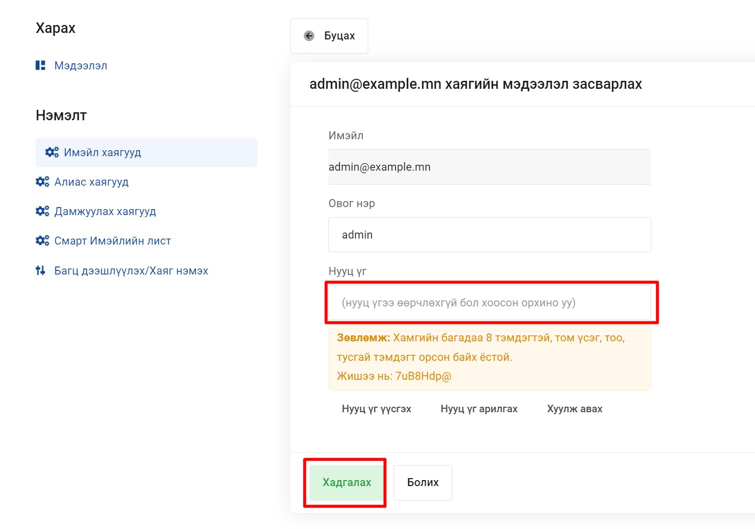This screenshot has width=755, height=529.
Task: Click the gears icon beside Дамжуулах хаягууд
Action: coord(42,211)
